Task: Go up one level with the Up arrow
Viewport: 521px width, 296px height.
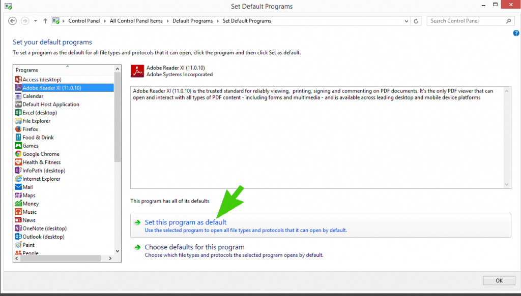Action: click(45, 21)
